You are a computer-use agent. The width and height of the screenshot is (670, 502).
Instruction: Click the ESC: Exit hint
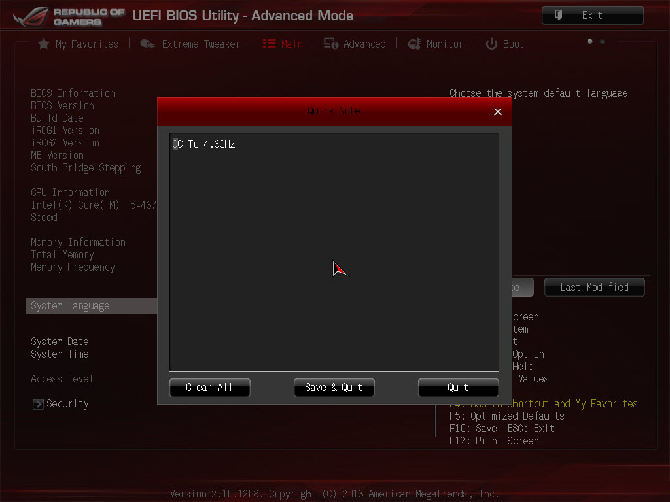[531, 429]
